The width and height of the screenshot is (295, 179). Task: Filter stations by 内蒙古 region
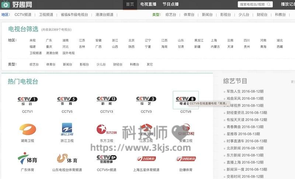pyautogui.click(x=215, y=47)
